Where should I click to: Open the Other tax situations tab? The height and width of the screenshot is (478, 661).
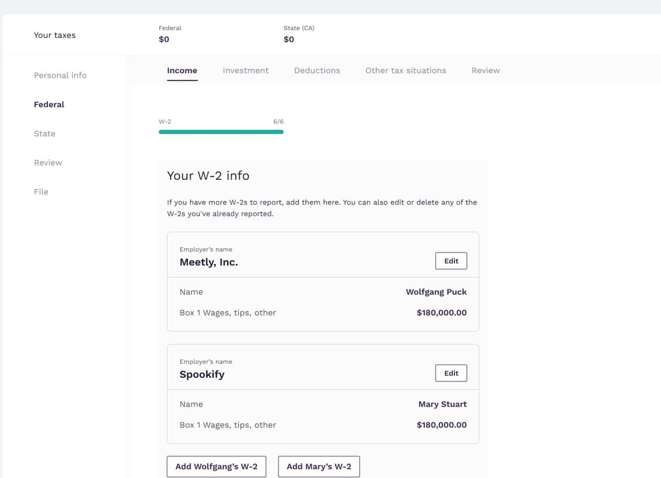405,70
